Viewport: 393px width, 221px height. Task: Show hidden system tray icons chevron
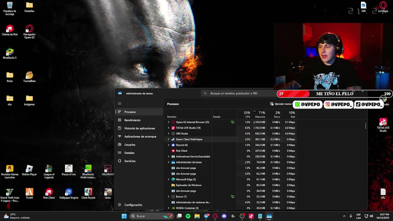[344, 216]
